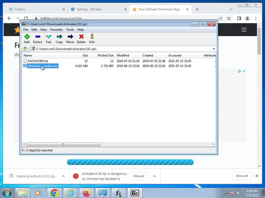
Task: Expand the 7-Zip address path dropdown
Action: 214,49
